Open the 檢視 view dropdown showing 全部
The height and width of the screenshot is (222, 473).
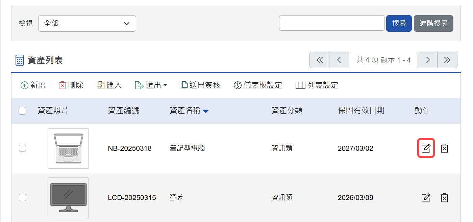click(x=87, y=23)
